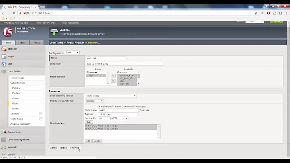The width and height of the screenshot is (290, 163).
Task: Click Local Traffic breadcrumb link
Action: pos(56,43)
